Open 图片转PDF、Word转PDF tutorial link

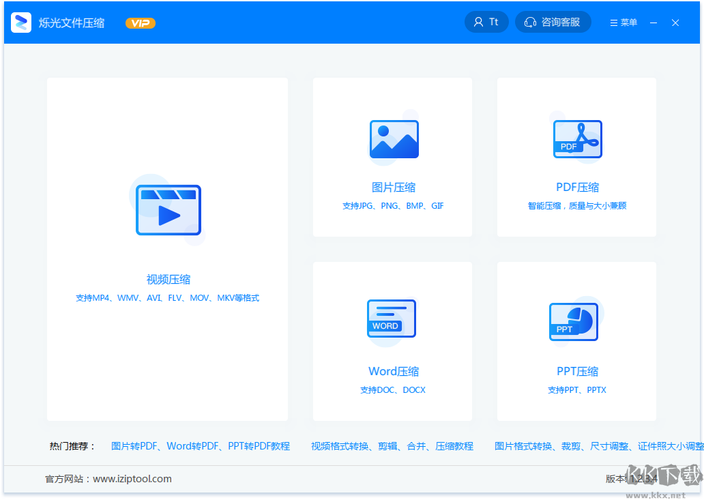[201, 446]
